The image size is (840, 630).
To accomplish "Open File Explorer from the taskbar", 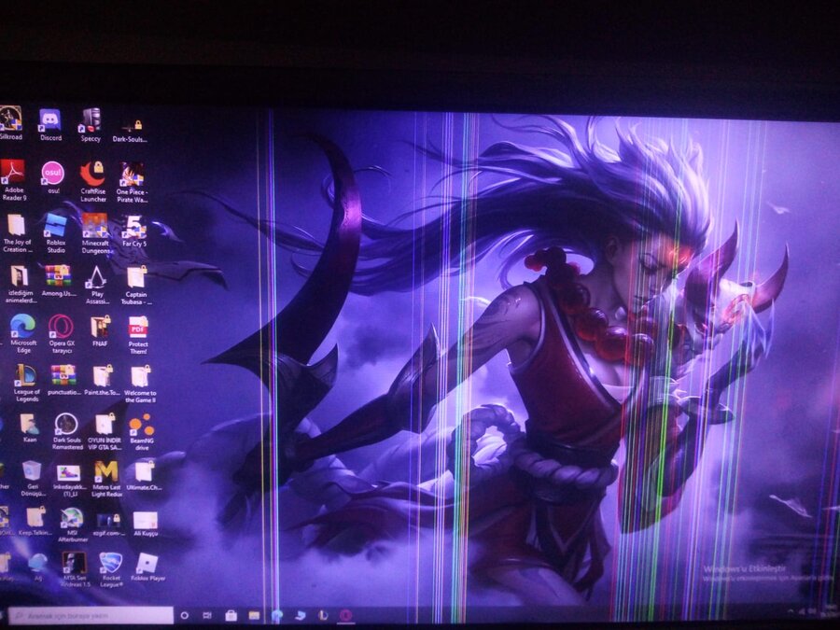I will click(254, 616).
